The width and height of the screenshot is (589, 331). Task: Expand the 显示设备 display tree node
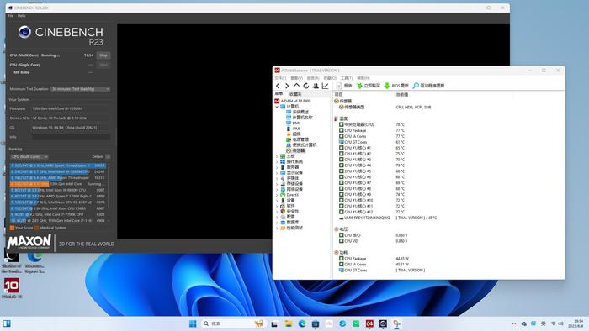tap(277, 173)
